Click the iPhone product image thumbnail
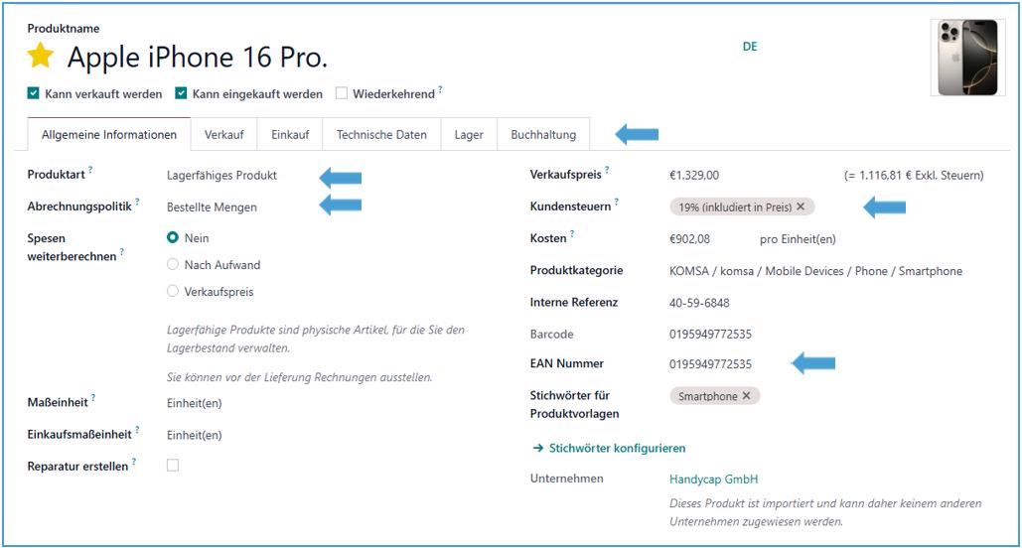Viewport: 1022px width, 548px height. 966,57
